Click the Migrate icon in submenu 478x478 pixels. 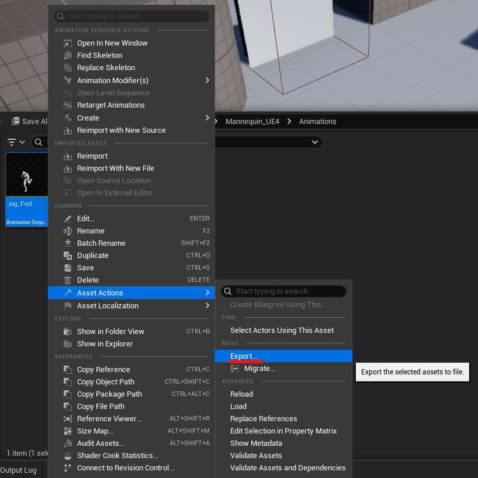point(235,369)
